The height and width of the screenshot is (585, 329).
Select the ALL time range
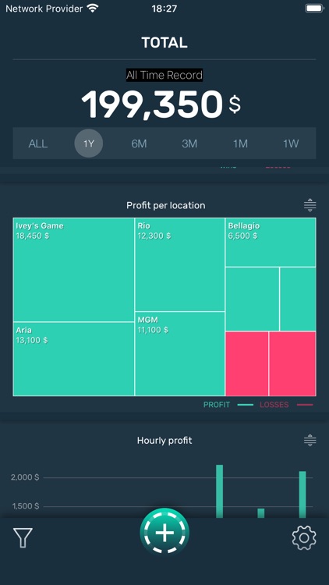[x=38, y=144]
